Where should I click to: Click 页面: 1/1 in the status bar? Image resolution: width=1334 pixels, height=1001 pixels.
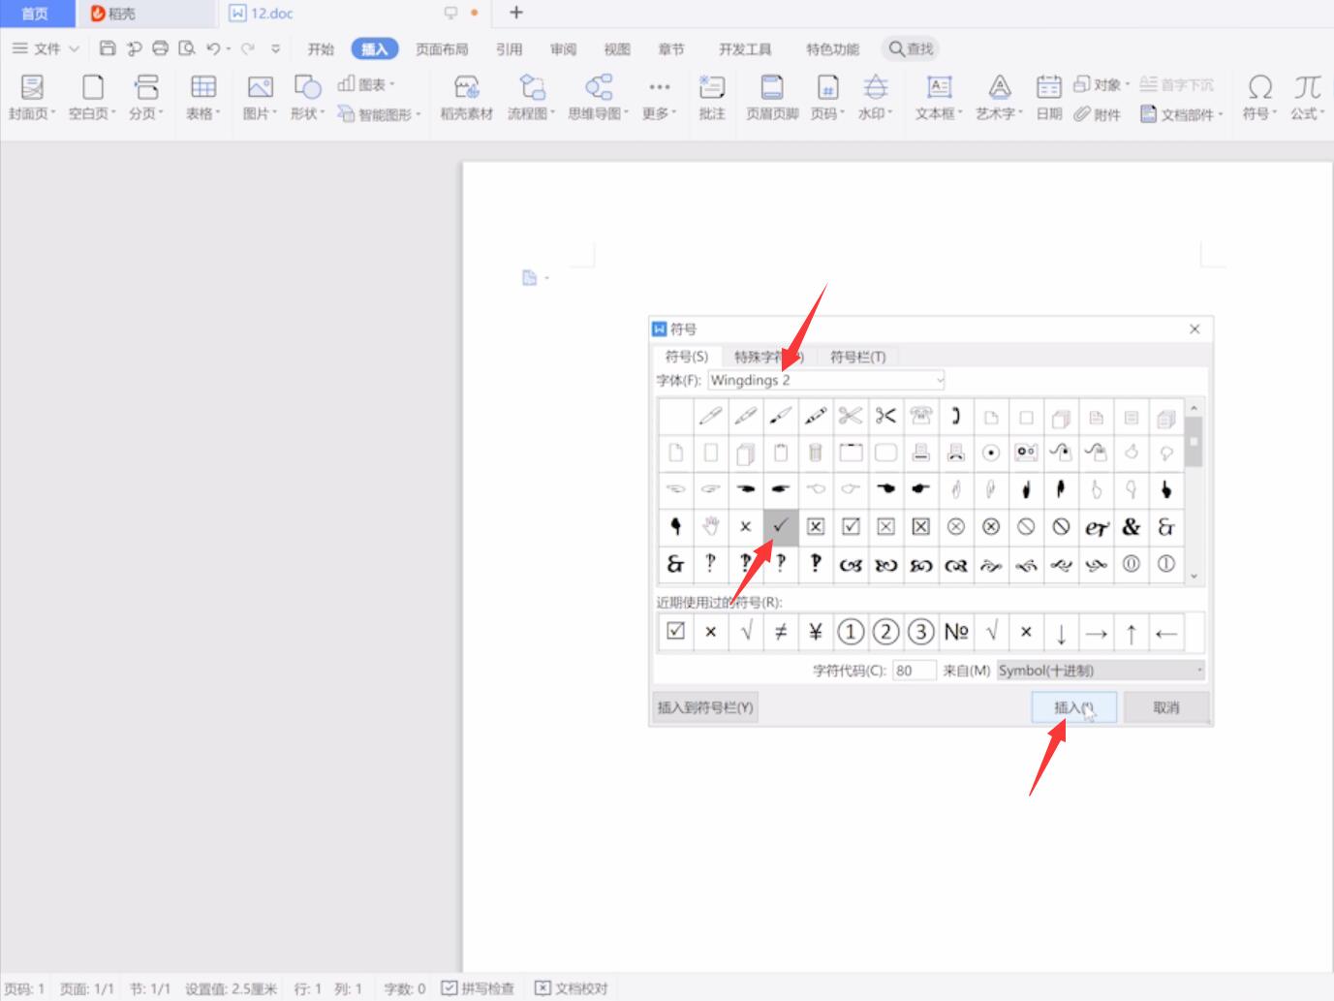(87, 988)
